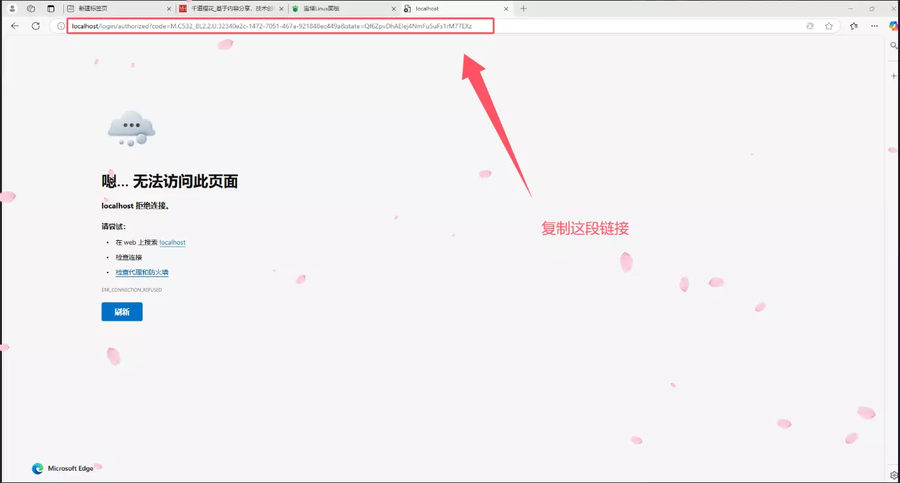
Task: Click the highlighted URL in the address bar
Action: tap(278, 26)
